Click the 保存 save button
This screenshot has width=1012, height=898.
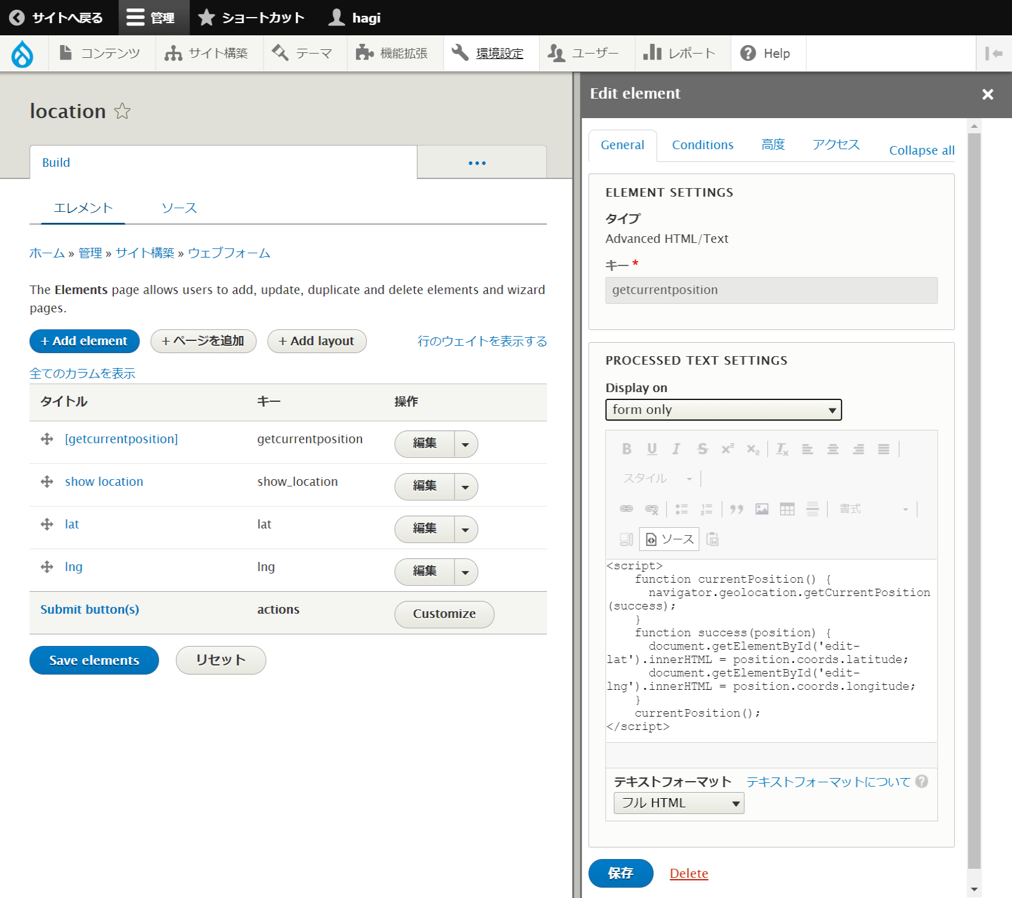pos(621,874)
